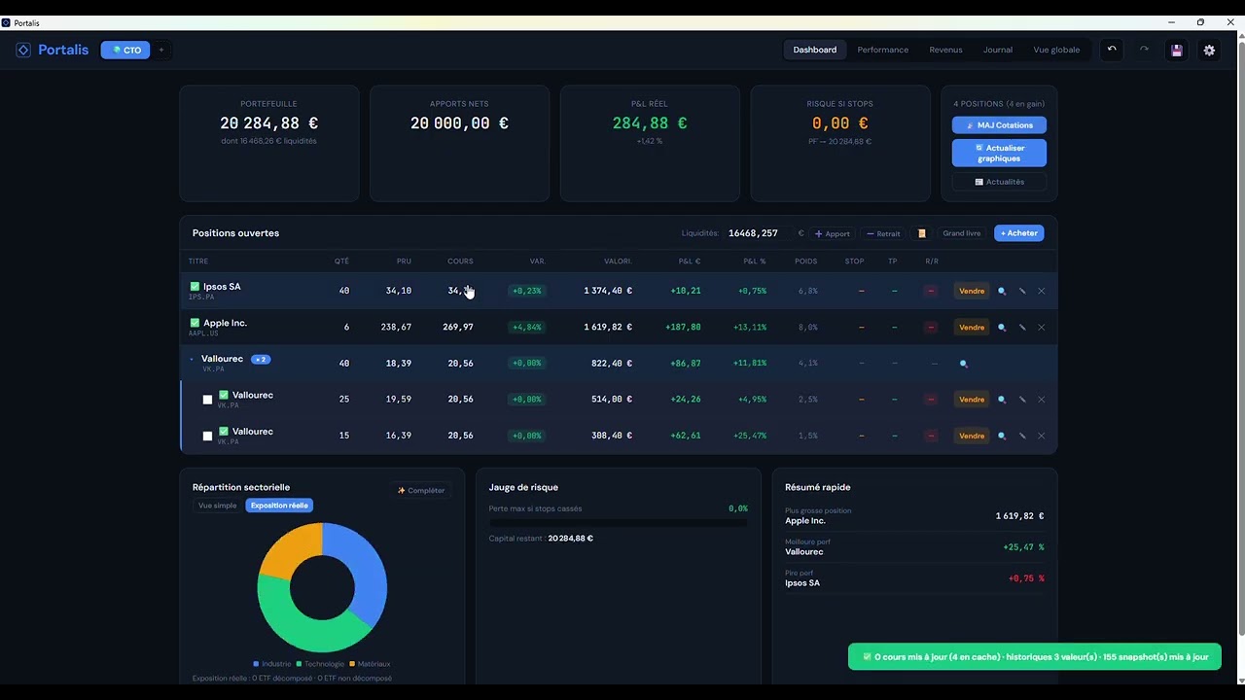The width and height of the screenshot is (1245, 700).
Task: Delete the Apple Inc. position
Action: point(1042,327)
